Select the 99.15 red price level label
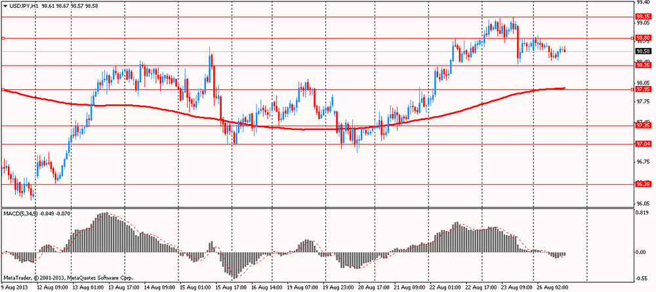Screen dimensions: 656x292 pos(642,16)
